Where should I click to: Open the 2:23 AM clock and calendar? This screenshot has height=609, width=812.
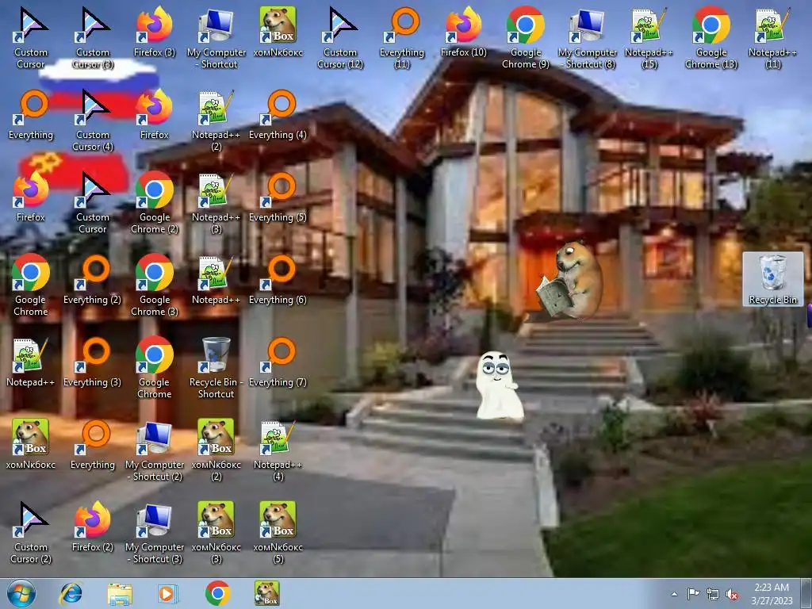tap(772, 594)
